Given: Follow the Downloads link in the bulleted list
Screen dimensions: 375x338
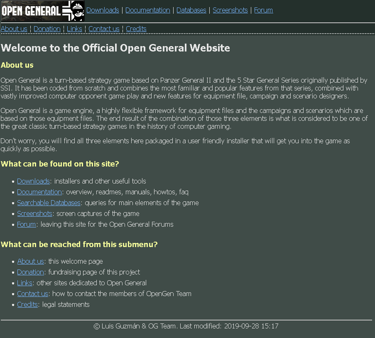Looking at the screenshot, I should [x=33, y=181].
